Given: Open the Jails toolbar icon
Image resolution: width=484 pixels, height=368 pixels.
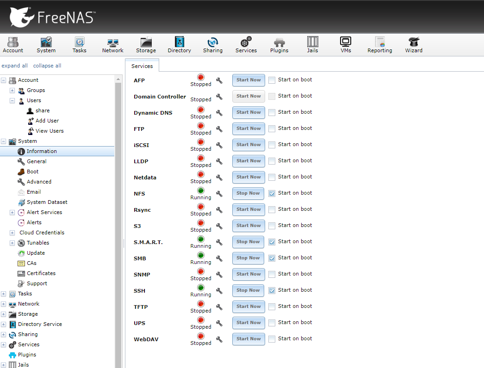Looking at the screenshot, I should [312, 45].
